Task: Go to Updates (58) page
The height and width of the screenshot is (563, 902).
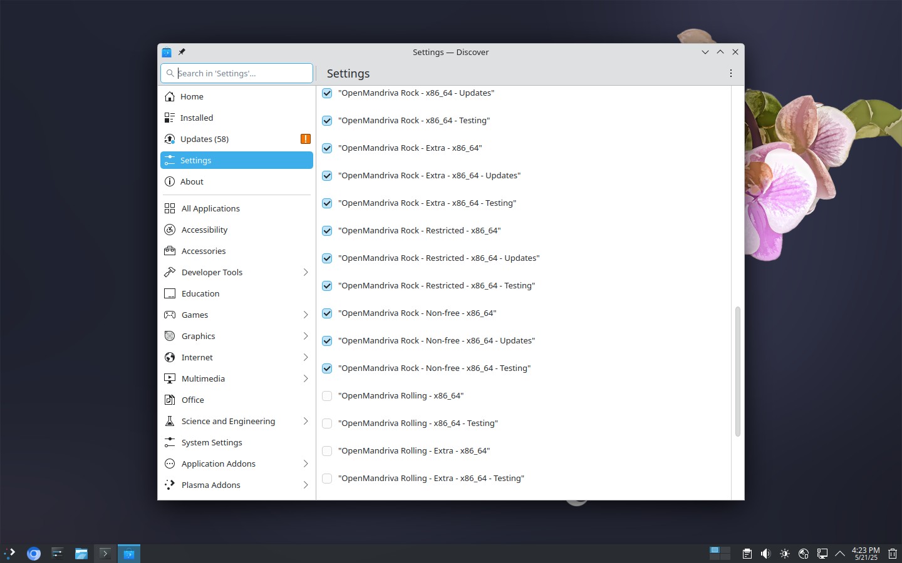Action: 204,139
